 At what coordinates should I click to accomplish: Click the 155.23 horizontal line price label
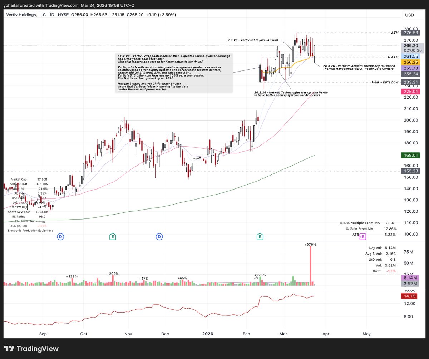410,171
